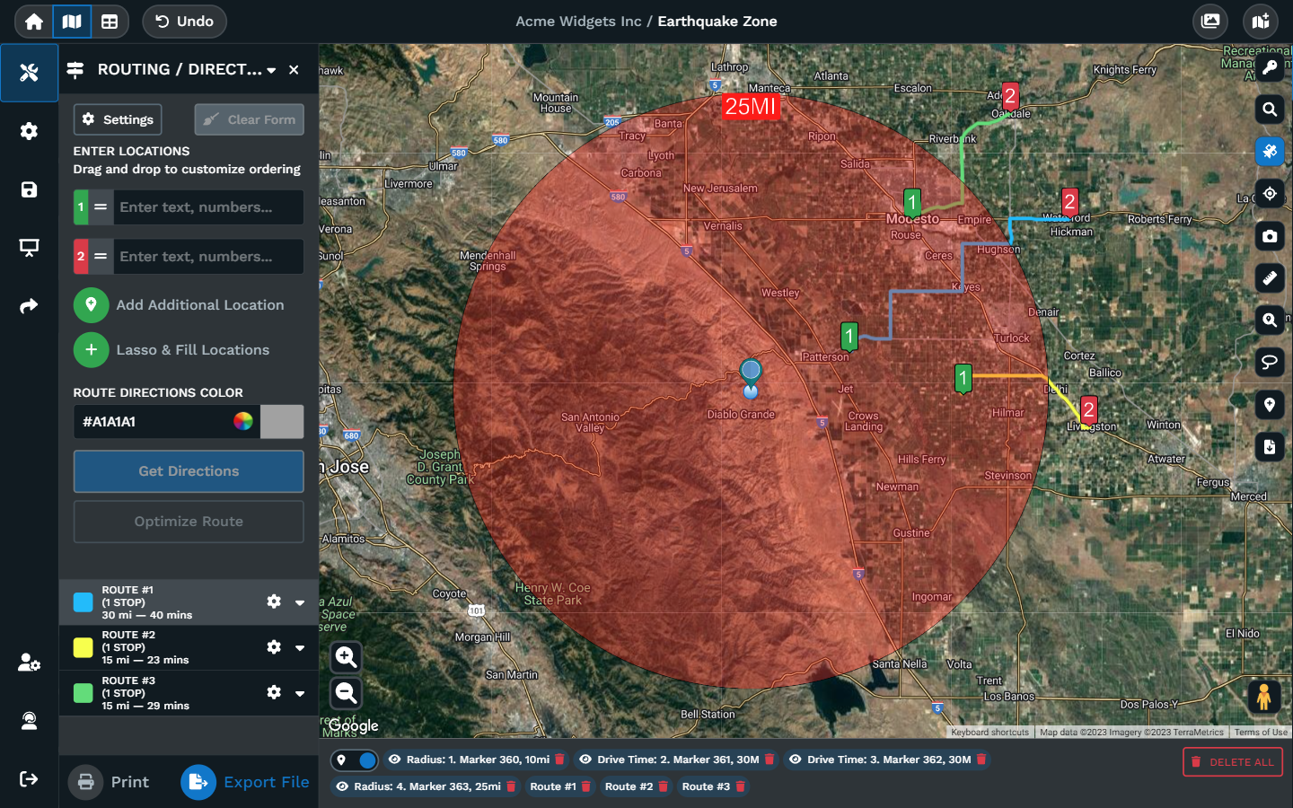
Task: Open the route color wheel picker
Action: pos(242,422)
